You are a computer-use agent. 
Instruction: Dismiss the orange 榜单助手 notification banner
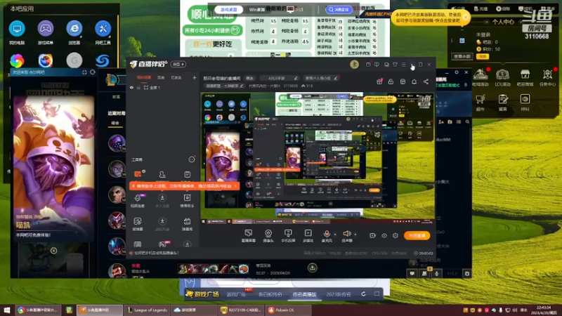(x=235, y=186)
